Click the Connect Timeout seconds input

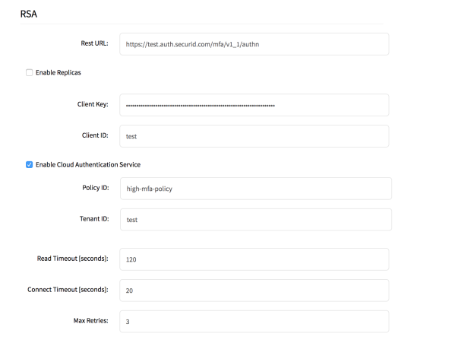253,291
